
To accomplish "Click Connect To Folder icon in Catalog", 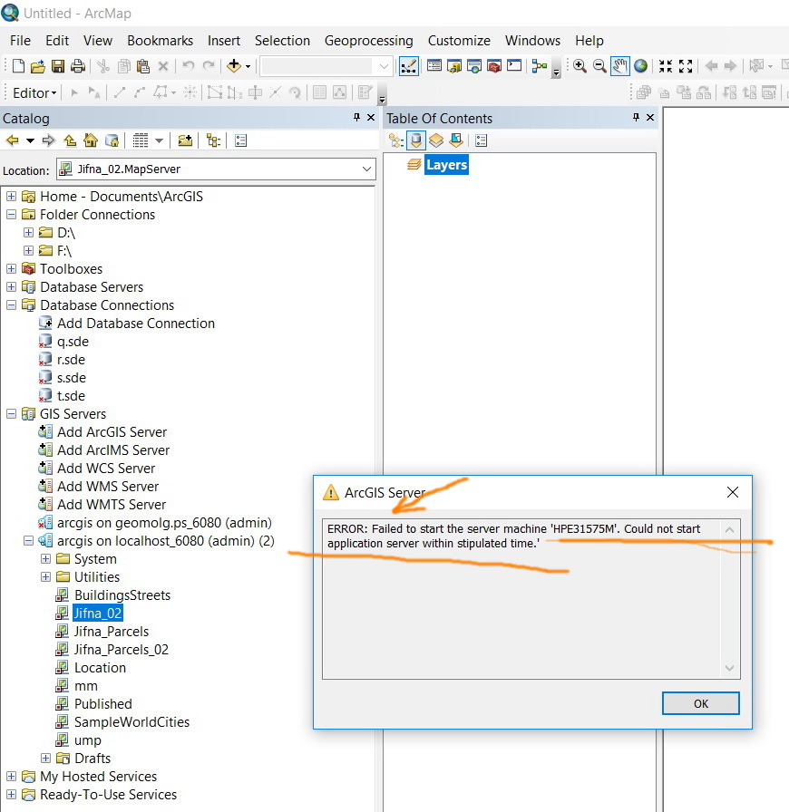I will coord(185,140).
